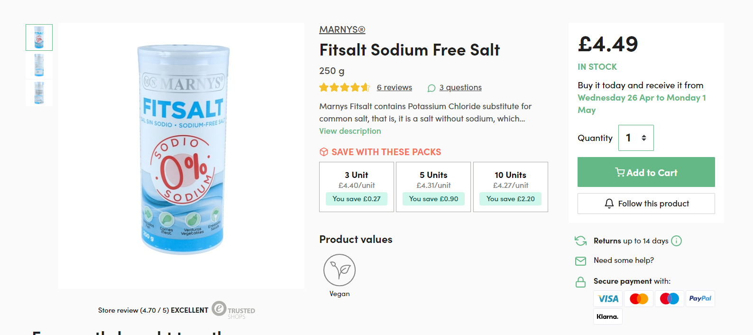Click the PayPal payment icon
Image resolution: width=753 pixels, height=335 pixels.
point(700,299)
